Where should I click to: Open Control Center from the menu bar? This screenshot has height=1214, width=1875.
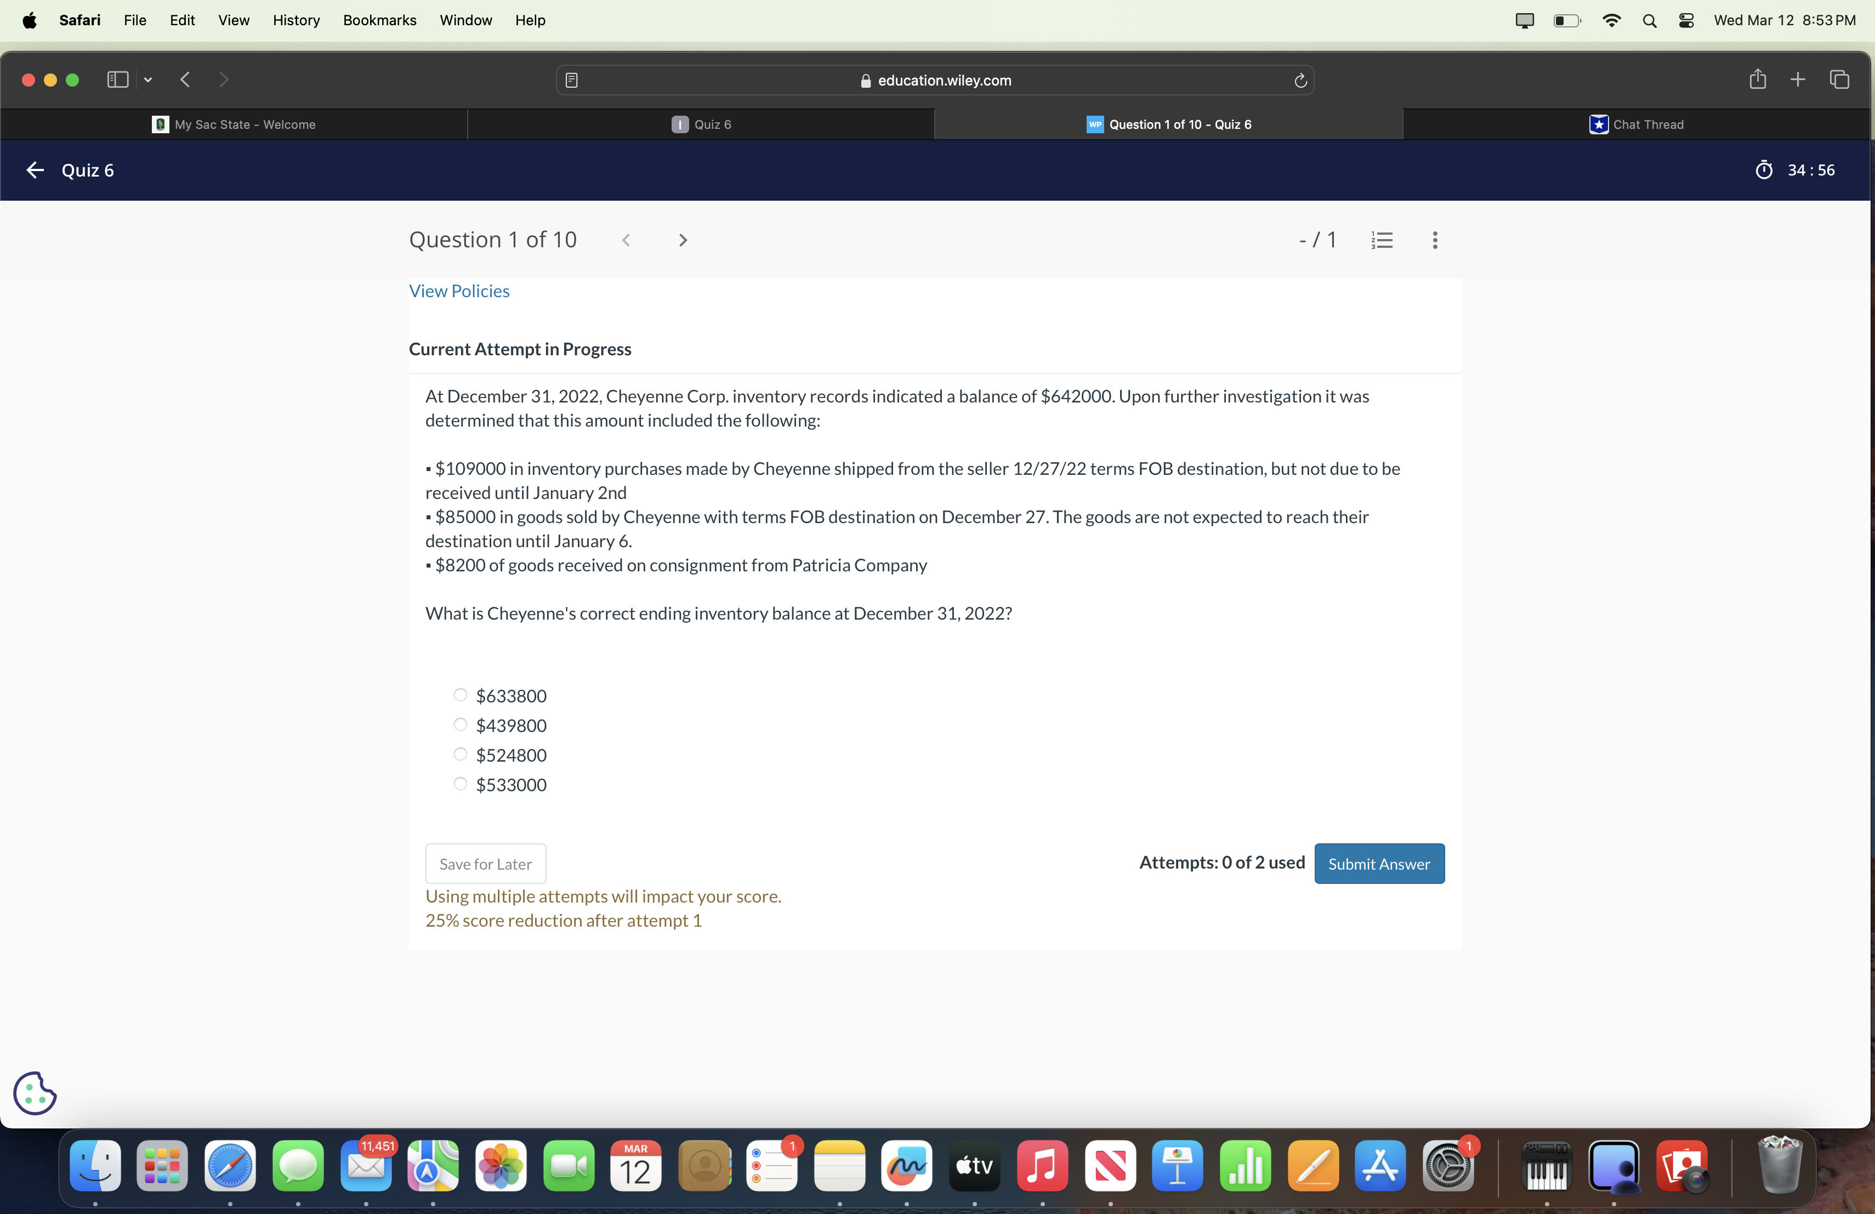(x=1686, y=20)
